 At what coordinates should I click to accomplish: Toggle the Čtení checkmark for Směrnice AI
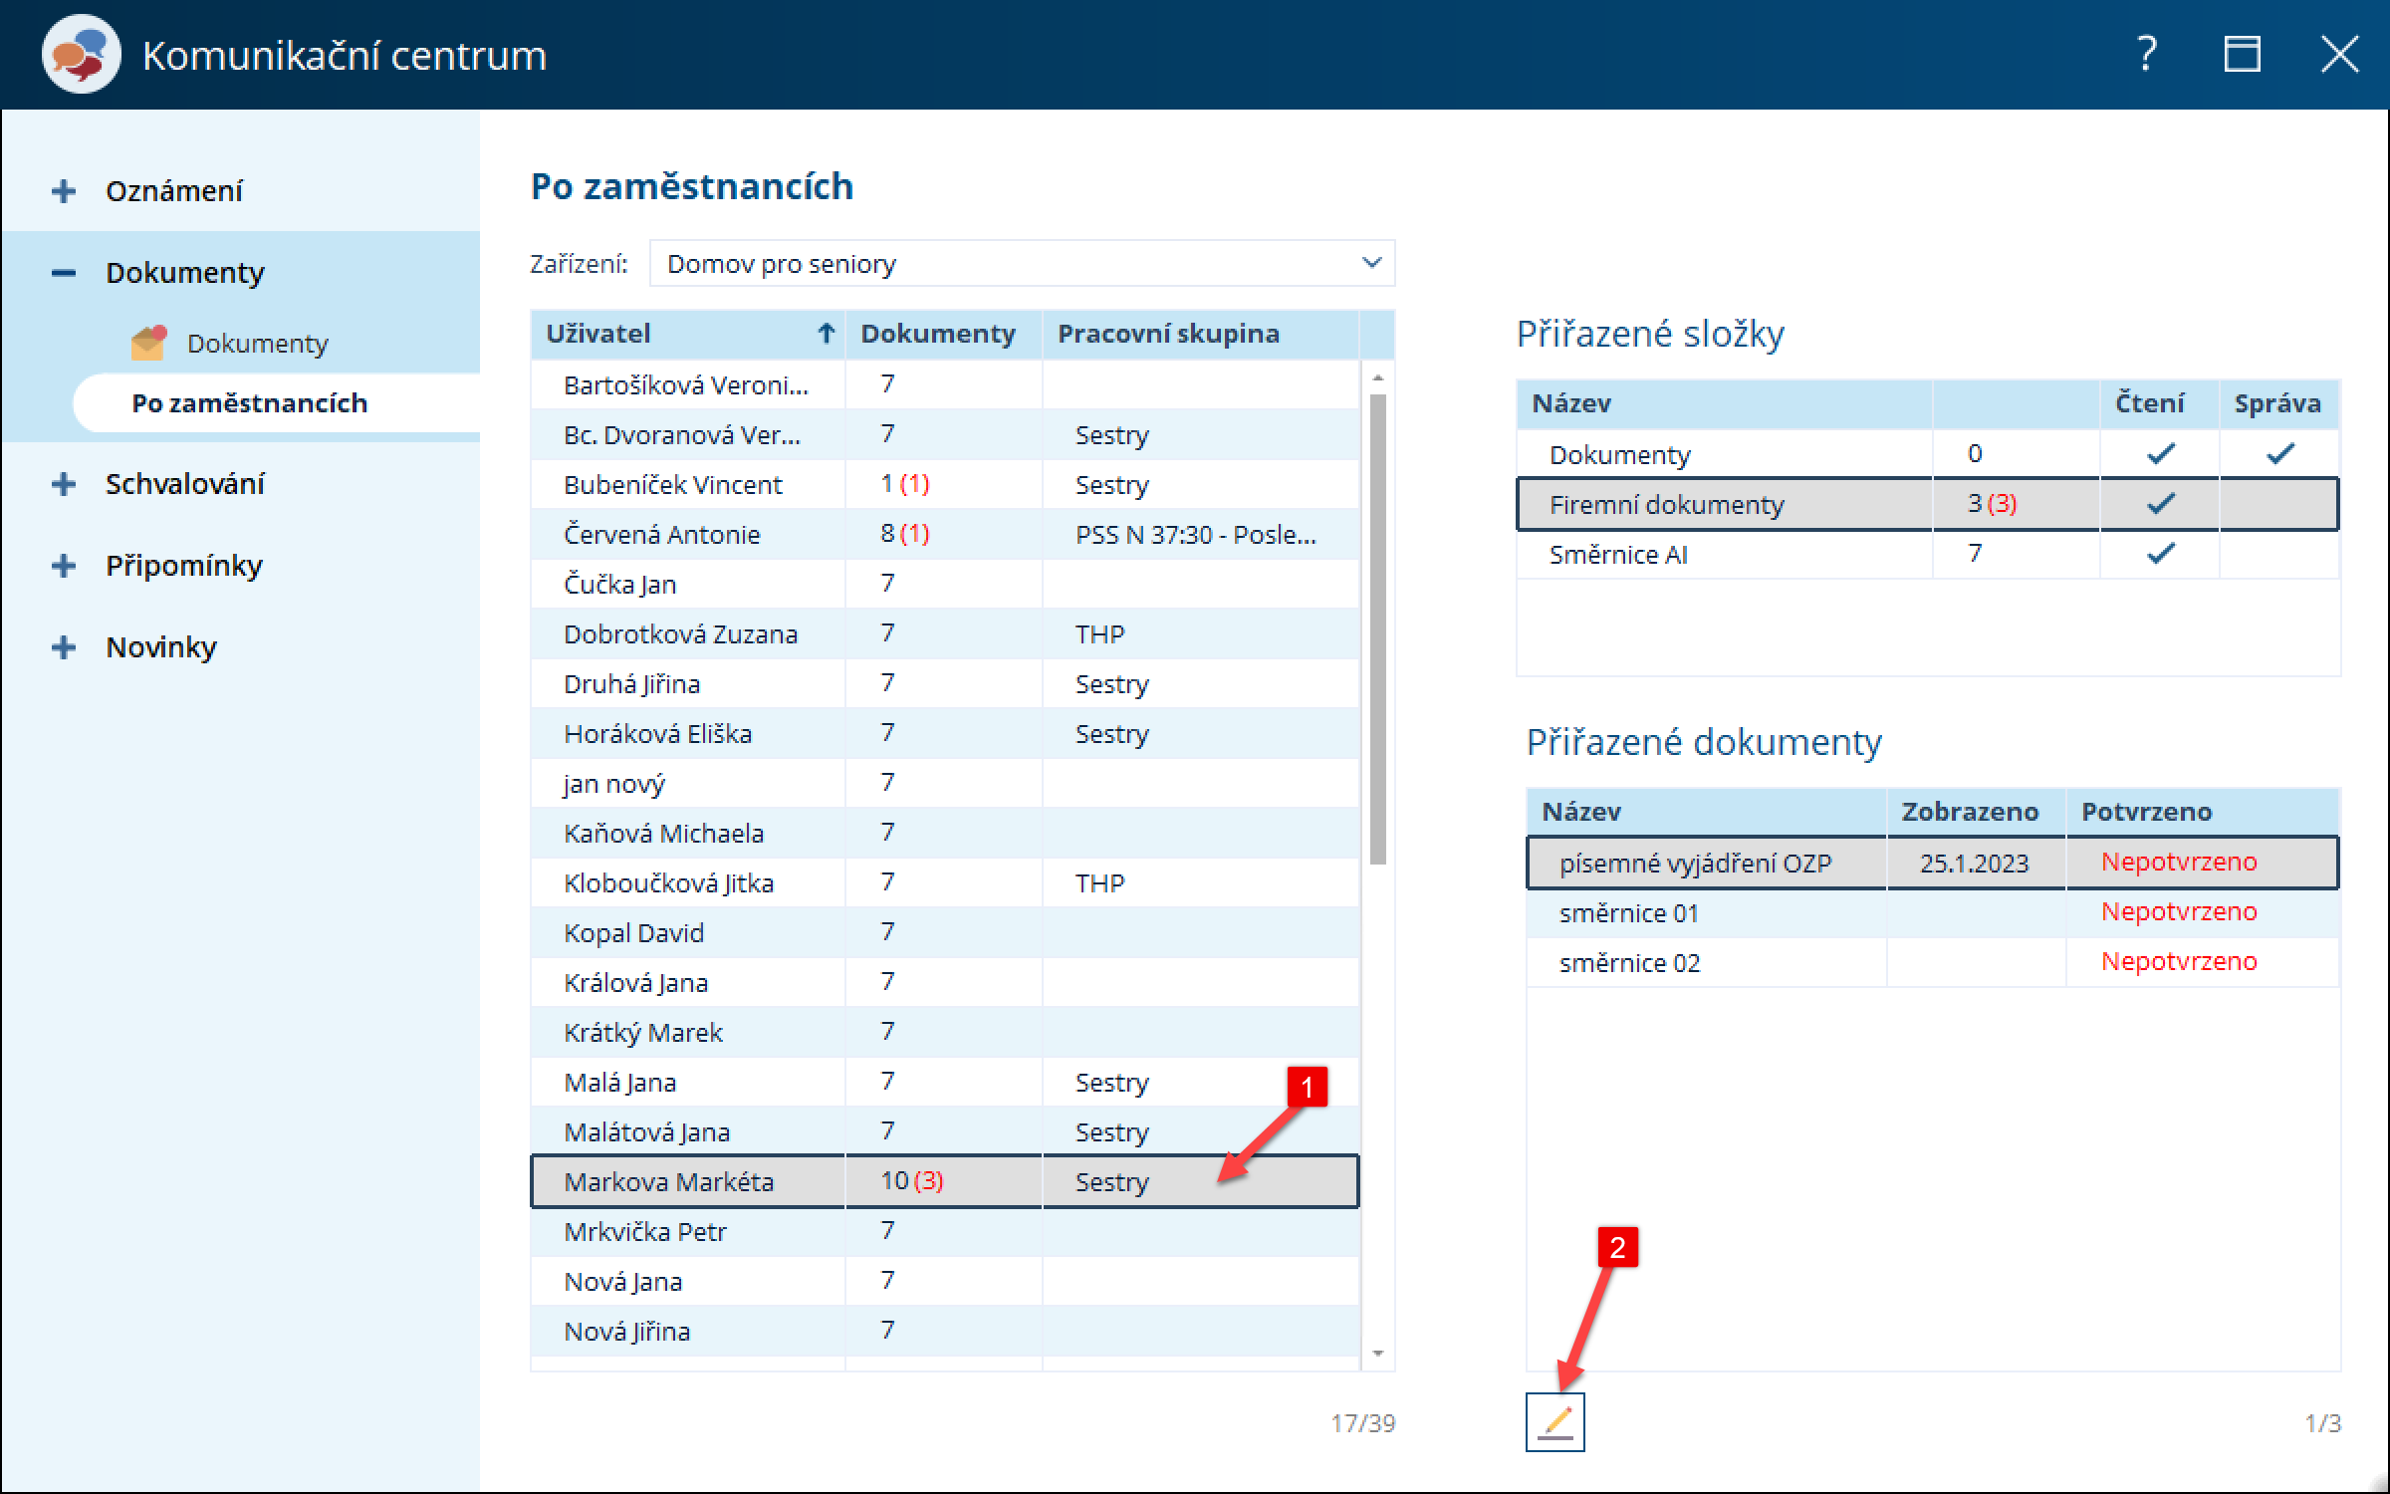pos(2160,554)
